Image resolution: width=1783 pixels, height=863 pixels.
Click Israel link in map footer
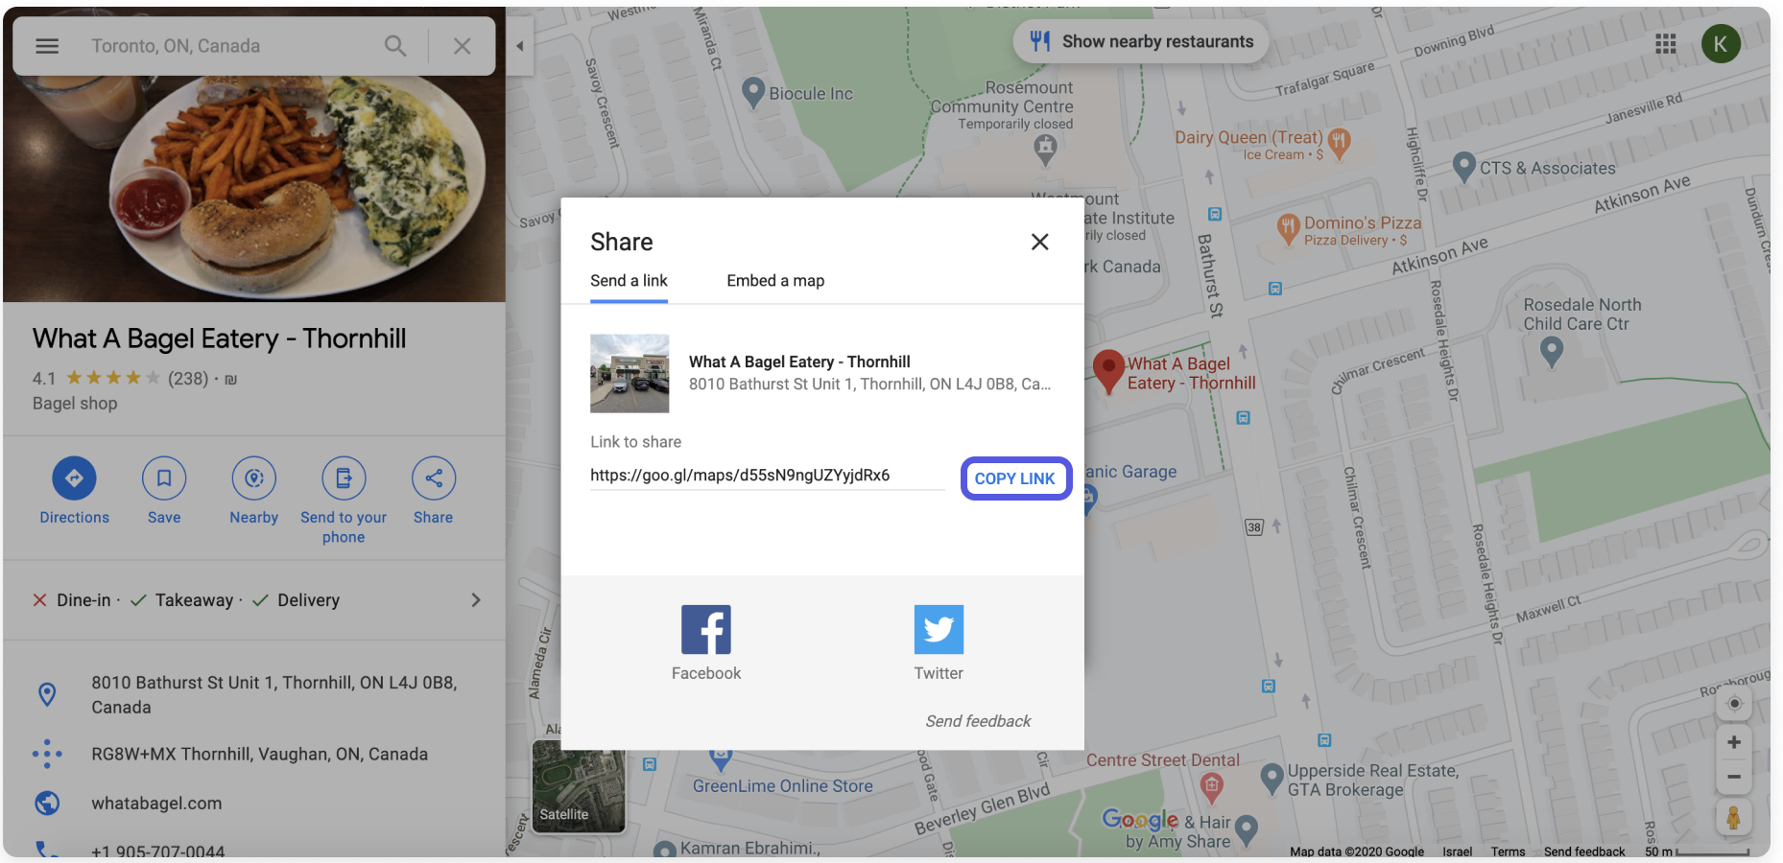click(1457, 851)
